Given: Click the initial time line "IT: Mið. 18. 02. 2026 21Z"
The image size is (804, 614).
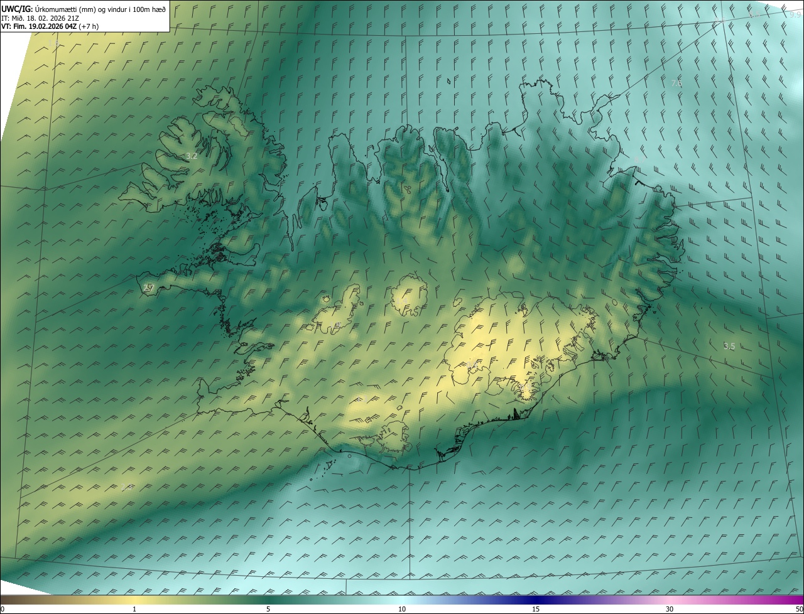Looking at the screenshot, I should 40,18.
